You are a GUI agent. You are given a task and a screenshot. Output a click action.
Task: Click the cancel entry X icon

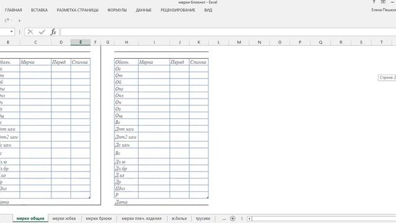click(30, 32)
